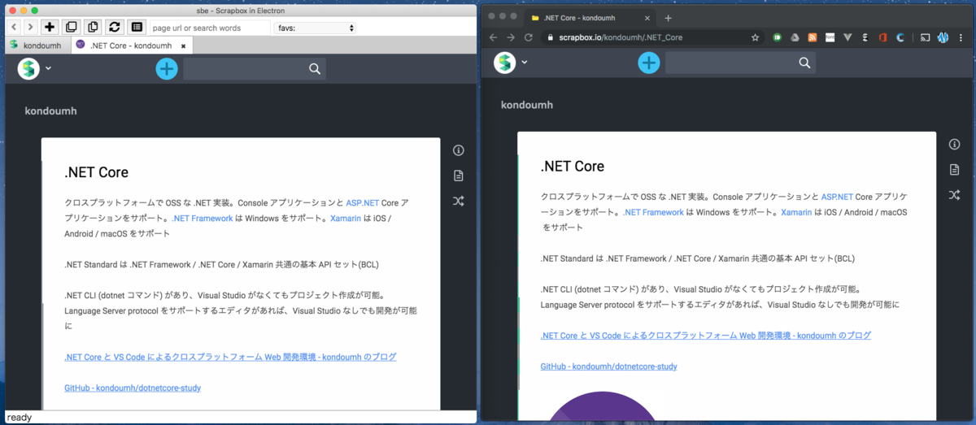Follow the Xamarin link in sbe window

(x=346, y=218)
